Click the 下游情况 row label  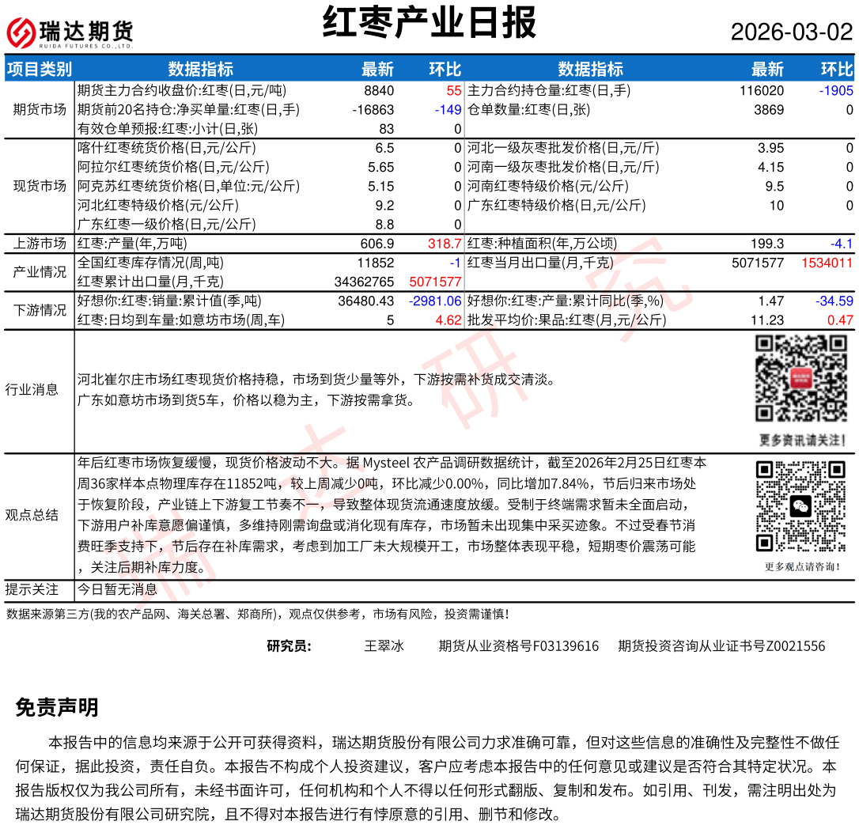tap(40, 310)
